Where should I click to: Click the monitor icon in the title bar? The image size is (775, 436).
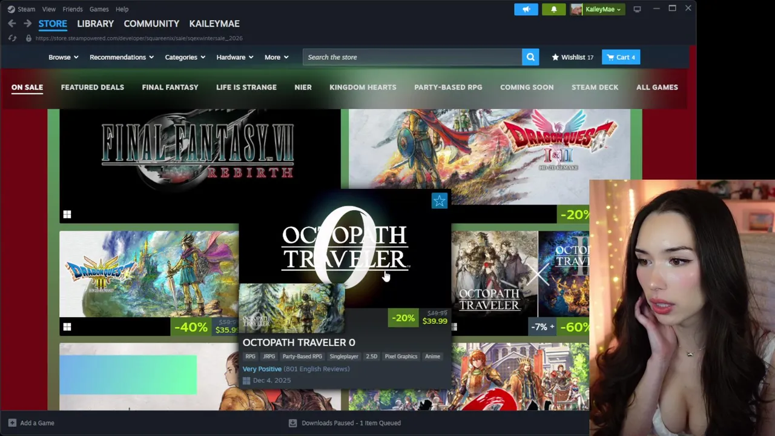[637, 9]
